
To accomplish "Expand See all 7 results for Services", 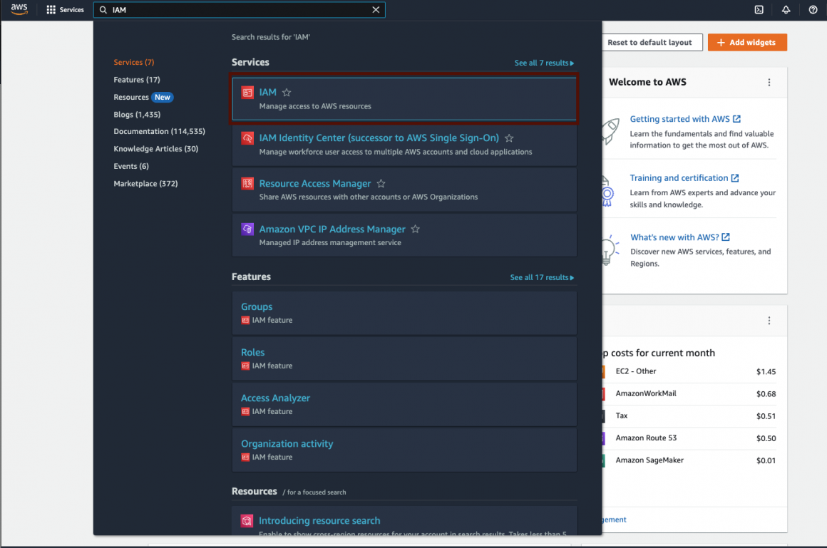I will coord(544,63).
